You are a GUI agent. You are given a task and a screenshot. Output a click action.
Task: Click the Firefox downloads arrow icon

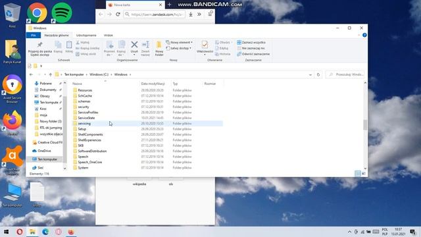(191, 14)
